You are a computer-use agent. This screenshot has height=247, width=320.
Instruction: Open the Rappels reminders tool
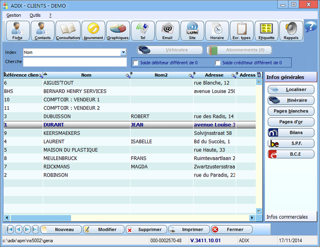click(x=291, y=31)
